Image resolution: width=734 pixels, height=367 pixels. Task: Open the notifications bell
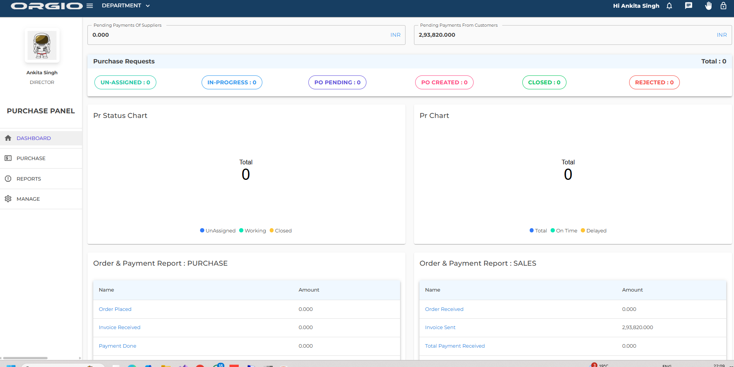point(669,6)
